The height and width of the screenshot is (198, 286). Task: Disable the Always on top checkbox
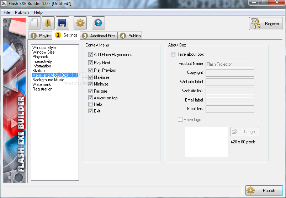coord(90,98)
